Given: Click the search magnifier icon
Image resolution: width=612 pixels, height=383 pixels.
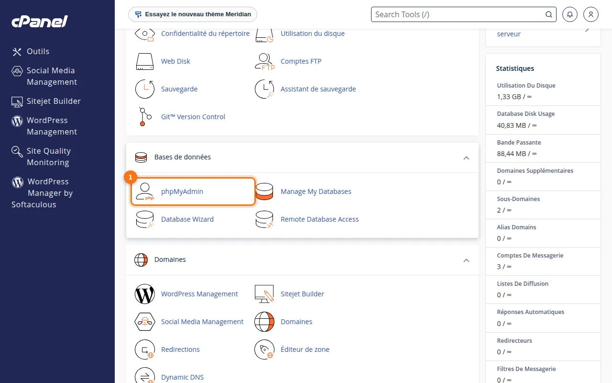Looking at the screenshot, I should click(549, 14).
